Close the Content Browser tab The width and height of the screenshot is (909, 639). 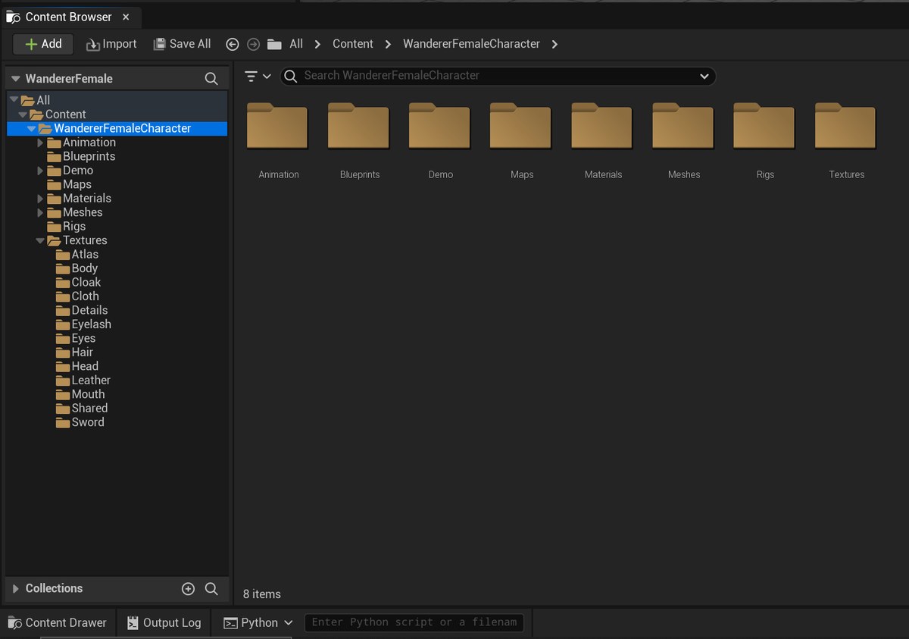[x=126, y=17]
